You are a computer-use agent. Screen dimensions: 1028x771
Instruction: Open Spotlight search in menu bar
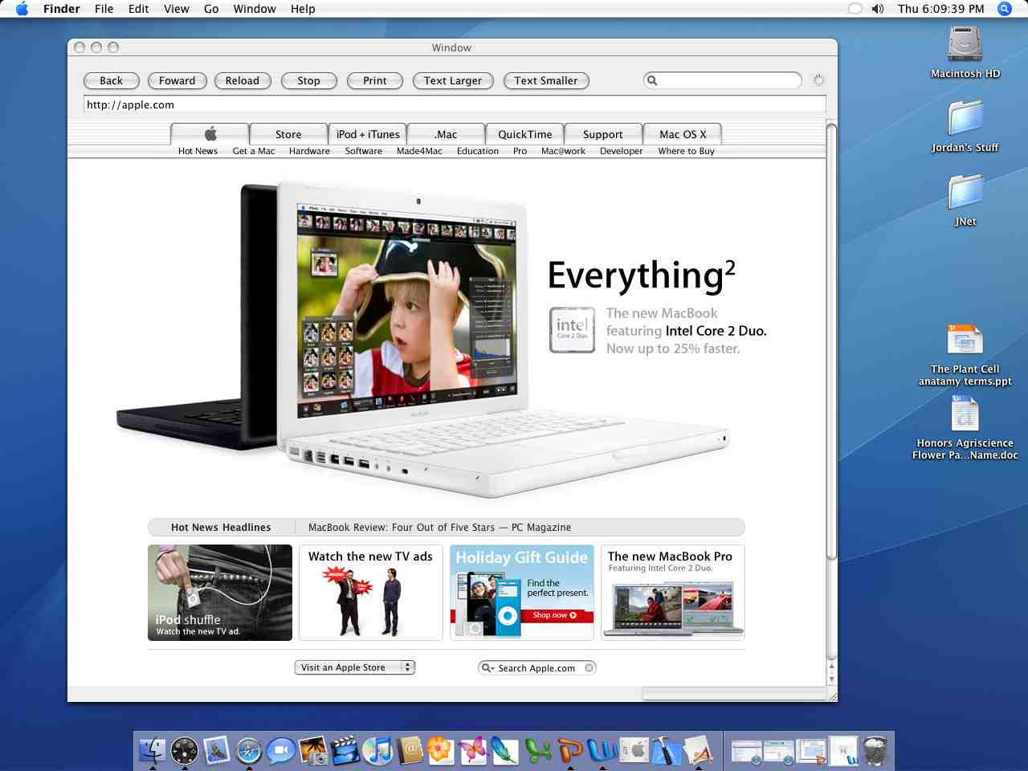1004,9
